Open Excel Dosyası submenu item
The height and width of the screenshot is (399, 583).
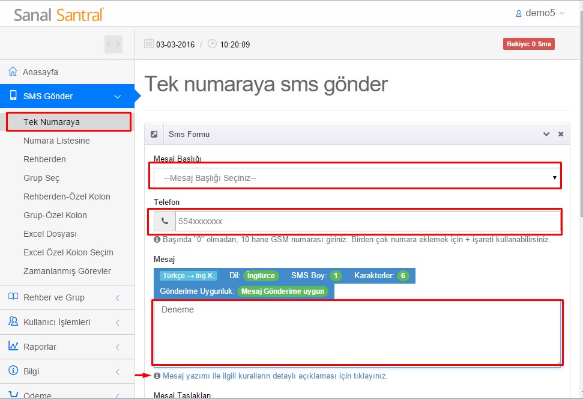pos(50,234)
